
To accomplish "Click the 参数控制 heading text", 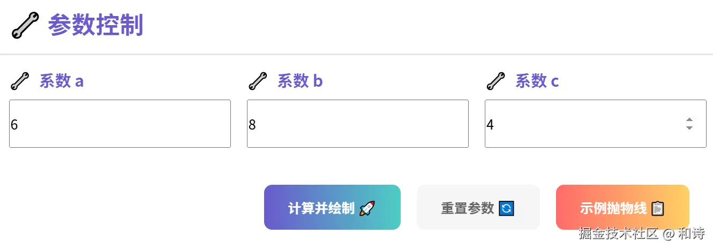I will 95,26.
